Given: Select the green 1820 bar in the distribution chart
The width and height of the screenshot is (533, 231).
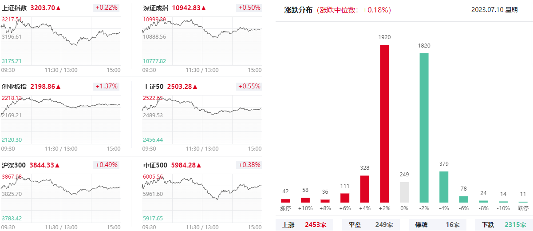Looking at the screenshot, I should (424, 128).
